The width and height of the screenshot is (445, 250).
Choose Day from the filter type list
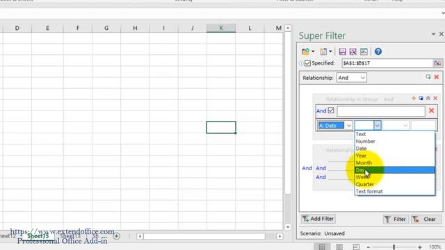point(394,170)
